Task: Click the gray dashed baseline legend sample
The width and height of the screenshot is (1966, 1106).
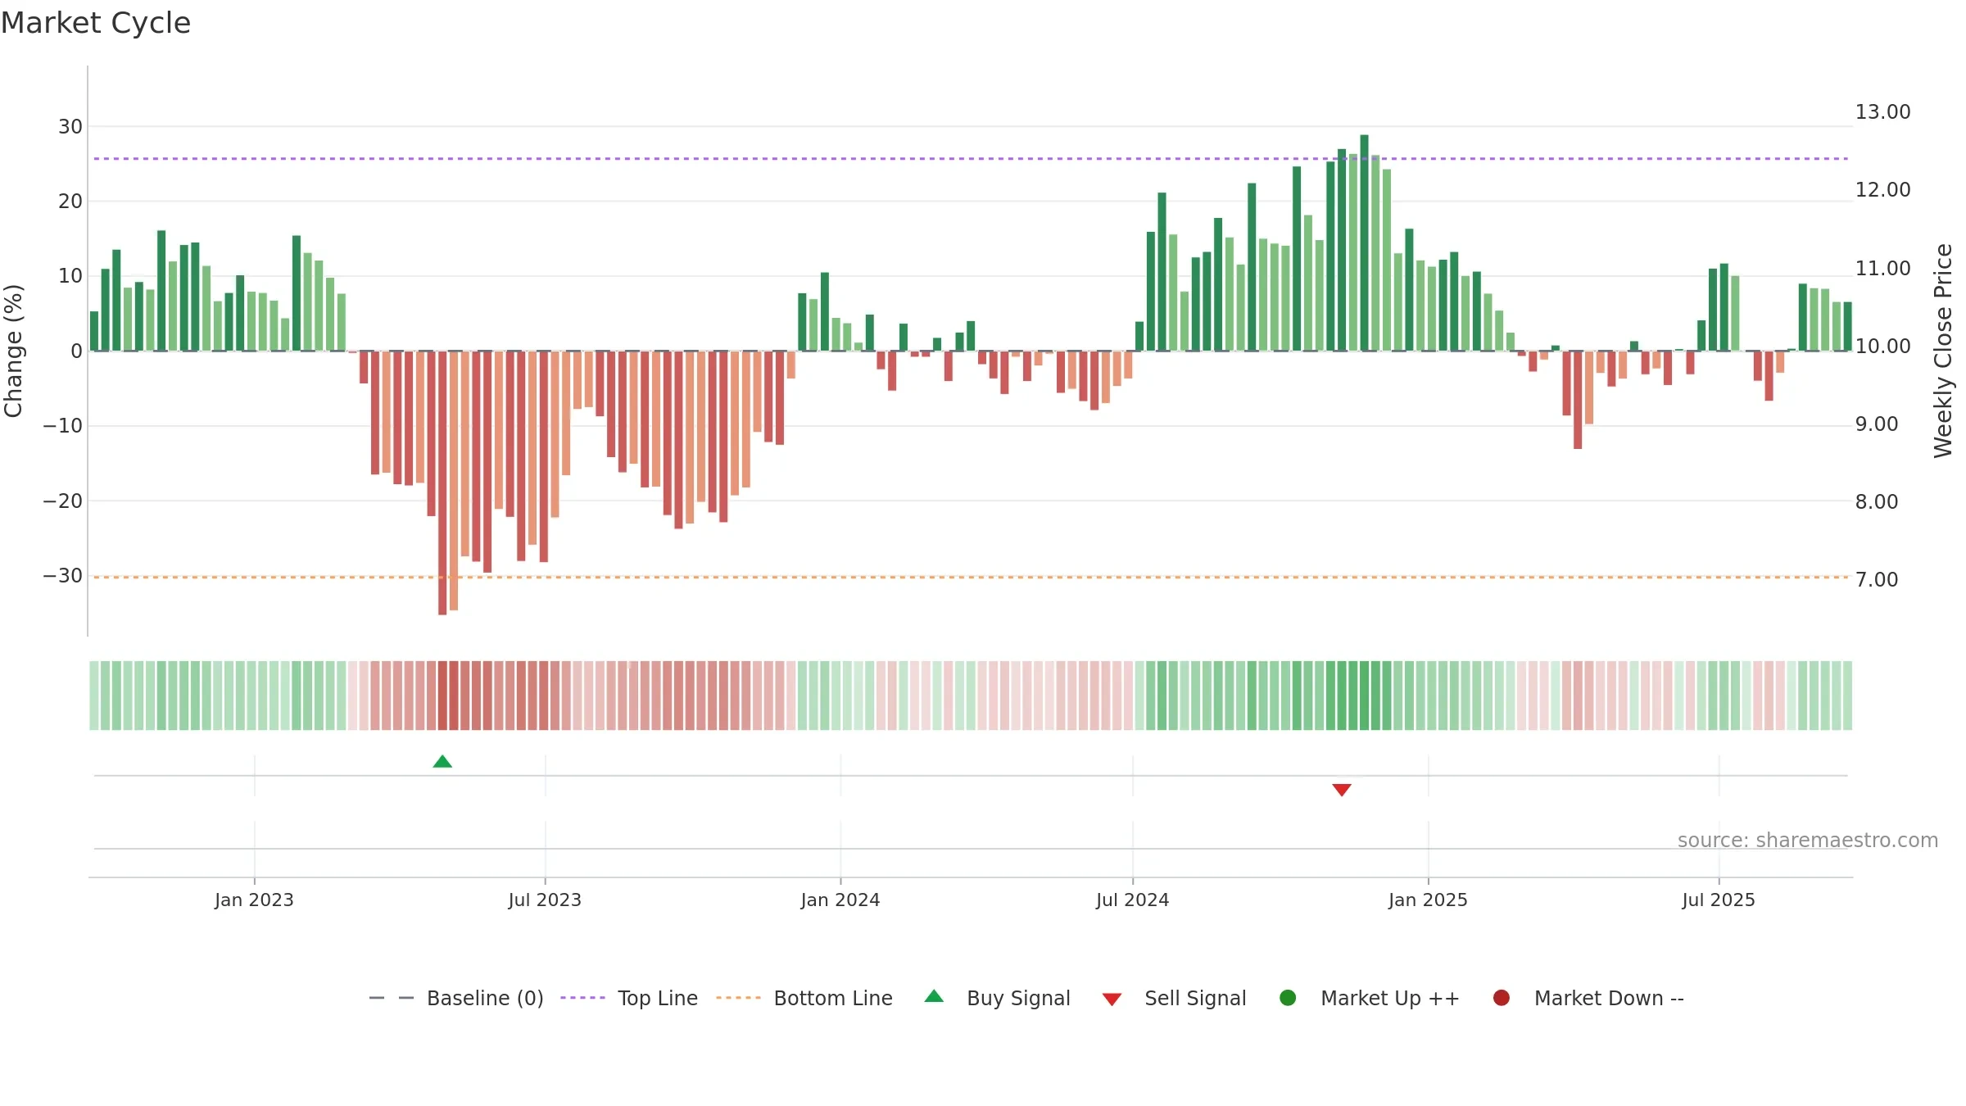Action: click(x=392, y=998)
